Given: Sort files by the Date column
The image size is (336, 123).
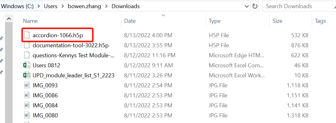Looking at the screenshot, I should (130, 21).
